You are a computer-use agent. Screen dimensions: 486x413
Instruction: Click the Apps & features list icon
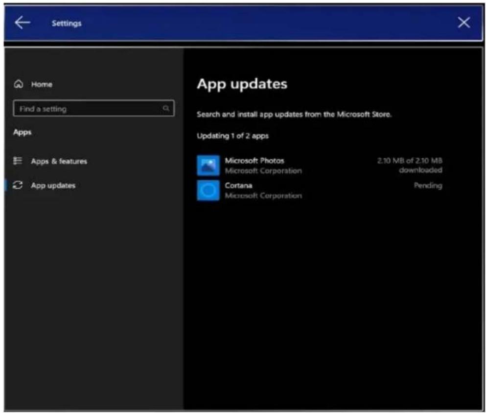click(x=17, y=161)
